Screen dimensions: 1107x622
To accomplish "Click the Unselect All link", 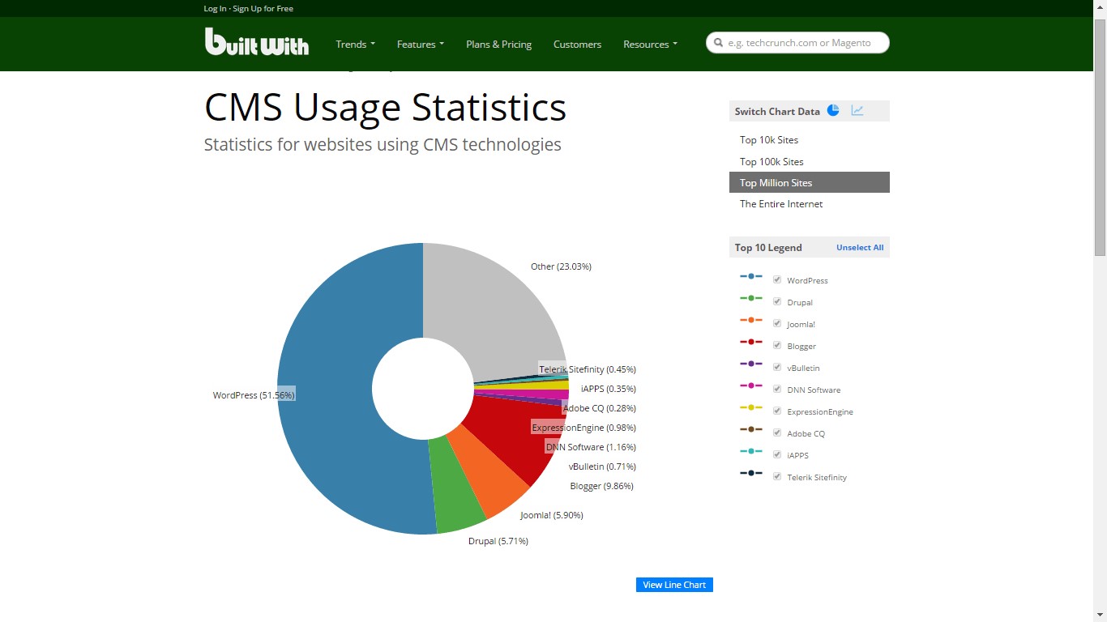I will (x=860, y=248).
